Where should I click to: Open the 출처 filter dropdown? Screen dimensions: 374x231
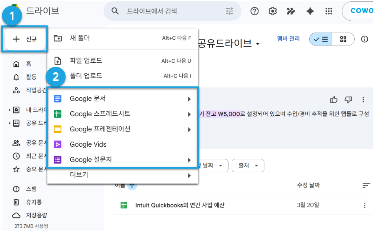[x=248, y=166]
